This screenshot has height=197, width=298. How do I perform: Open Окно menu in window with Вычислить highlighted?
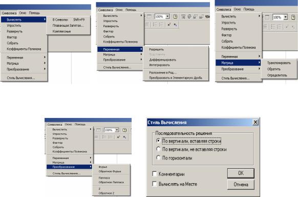pos(23,13)
